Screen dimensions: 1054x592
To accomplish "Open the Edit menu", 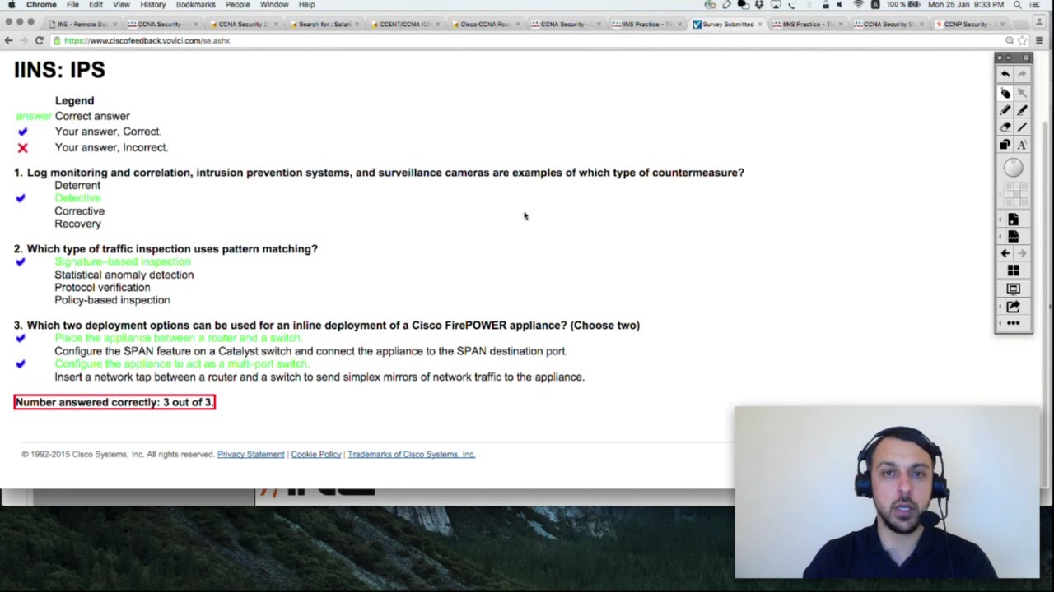I will (x=96, y=5).
